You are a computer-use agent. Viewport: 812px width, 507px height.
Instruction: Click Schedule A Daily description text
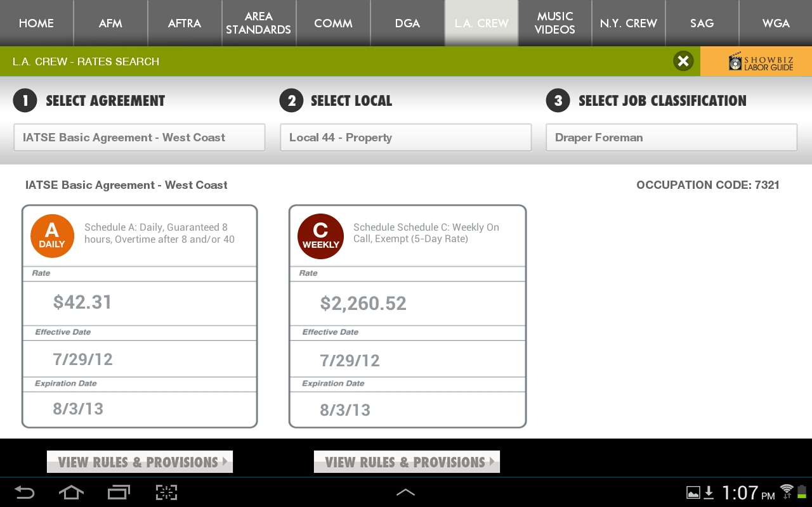pyautogui.click(x=159, y=233)
